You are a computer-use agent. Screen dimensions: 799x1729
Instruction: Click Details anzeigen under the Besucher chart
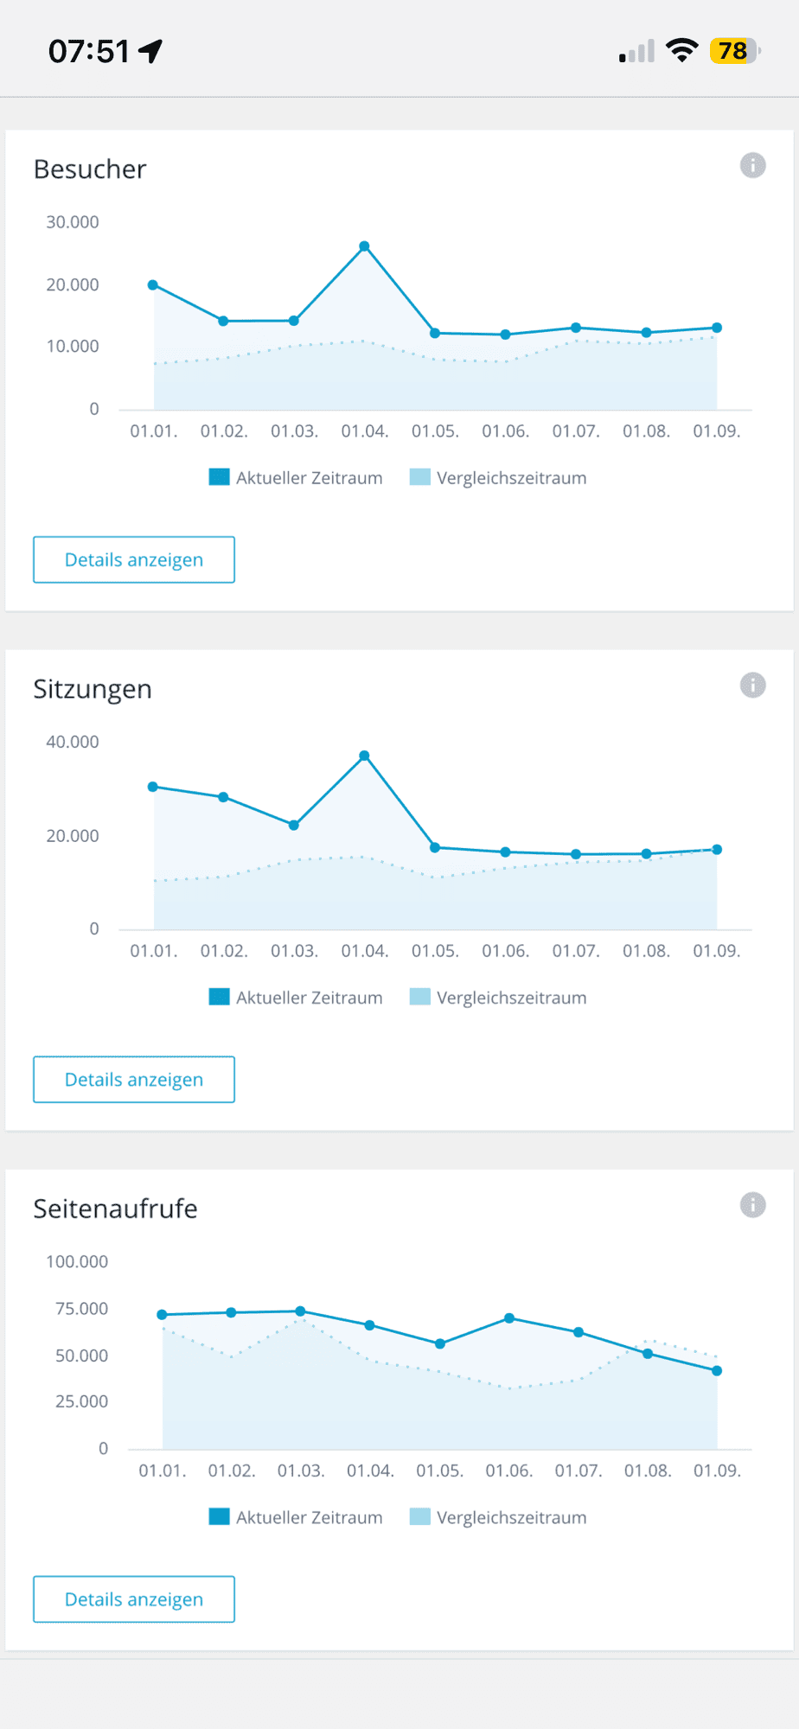click(133, 559)
